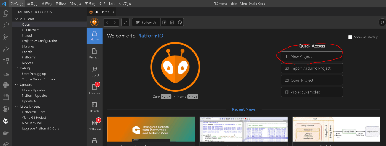Viewport: 386px width, 146px height.
Task: Click the Project Examples button
Action: (312, 92)
